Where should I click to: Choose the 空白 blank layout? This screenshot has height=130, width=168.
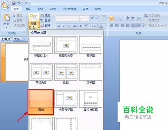(x=41, y=102)
